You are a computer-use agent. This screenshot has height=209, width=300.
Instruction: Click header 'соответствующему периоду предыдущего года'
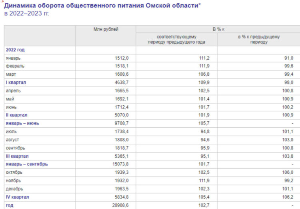coord(176,40)
